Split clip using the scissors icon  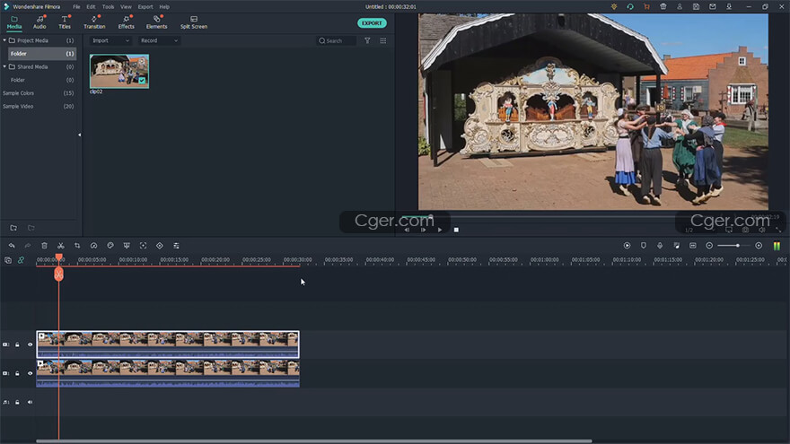[60, 246]
